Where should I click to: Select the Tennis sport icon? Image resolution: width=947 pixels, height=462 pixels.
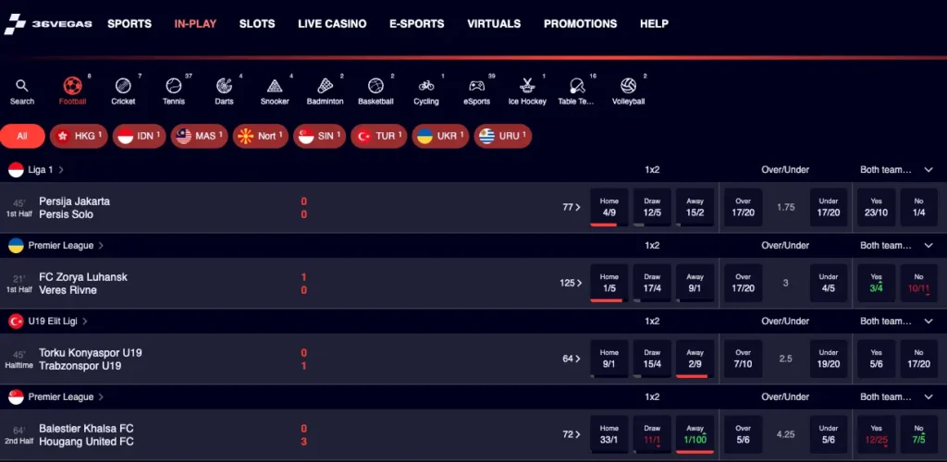tap(173, 86)
